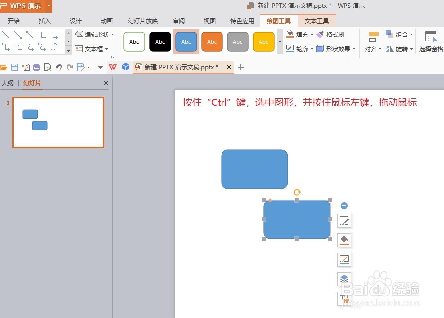
Task: Select slide 1 thumbnail in the slide panel
Action: [58, 122]
